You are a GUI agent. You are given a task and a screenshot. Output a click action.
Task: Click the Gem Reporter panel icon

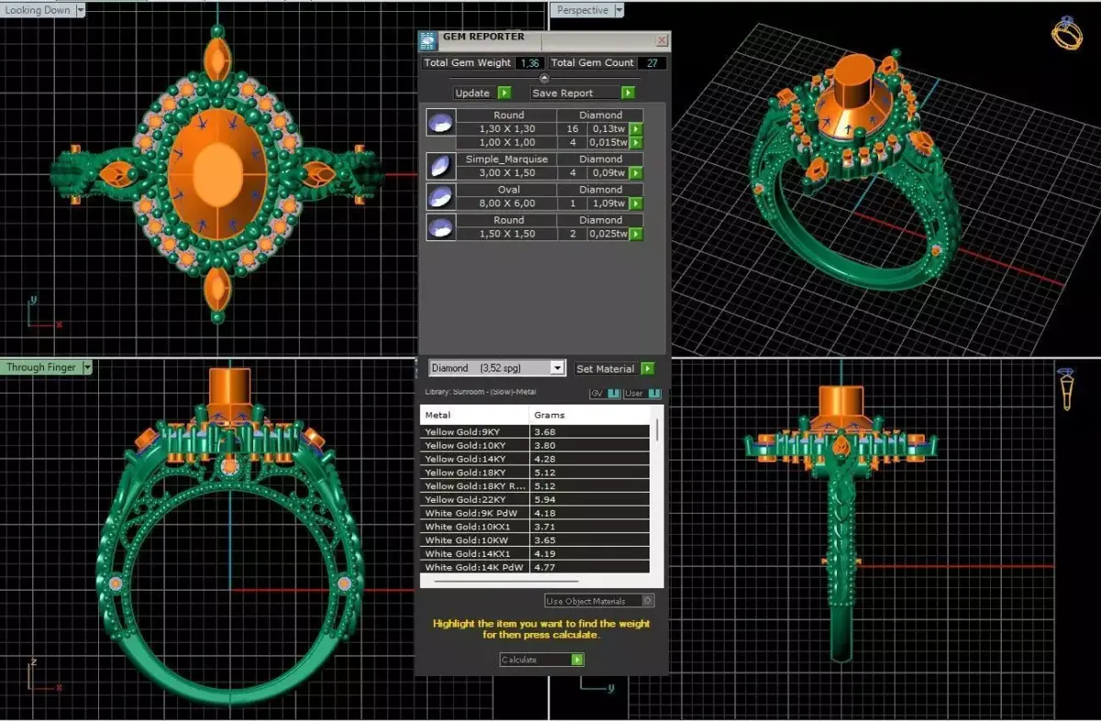click(x=428, y=40)
